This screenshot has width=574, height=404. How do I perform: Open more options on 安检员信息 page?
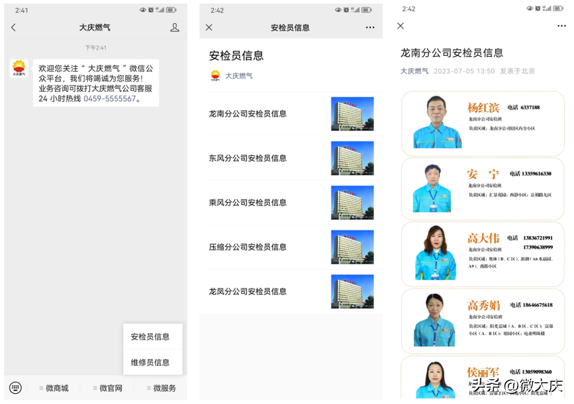(370, 28)
